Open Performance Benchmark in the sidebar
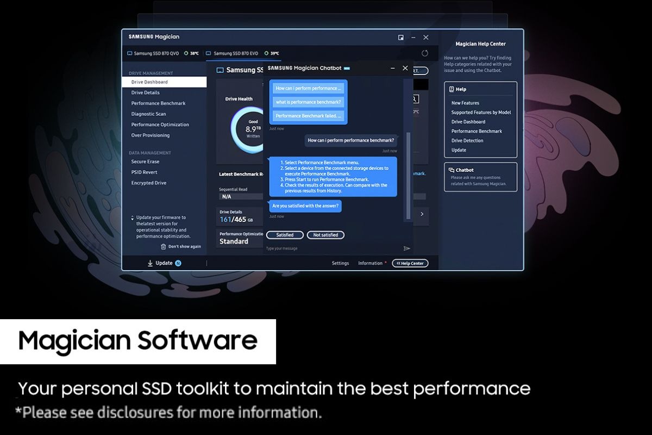 158,103
